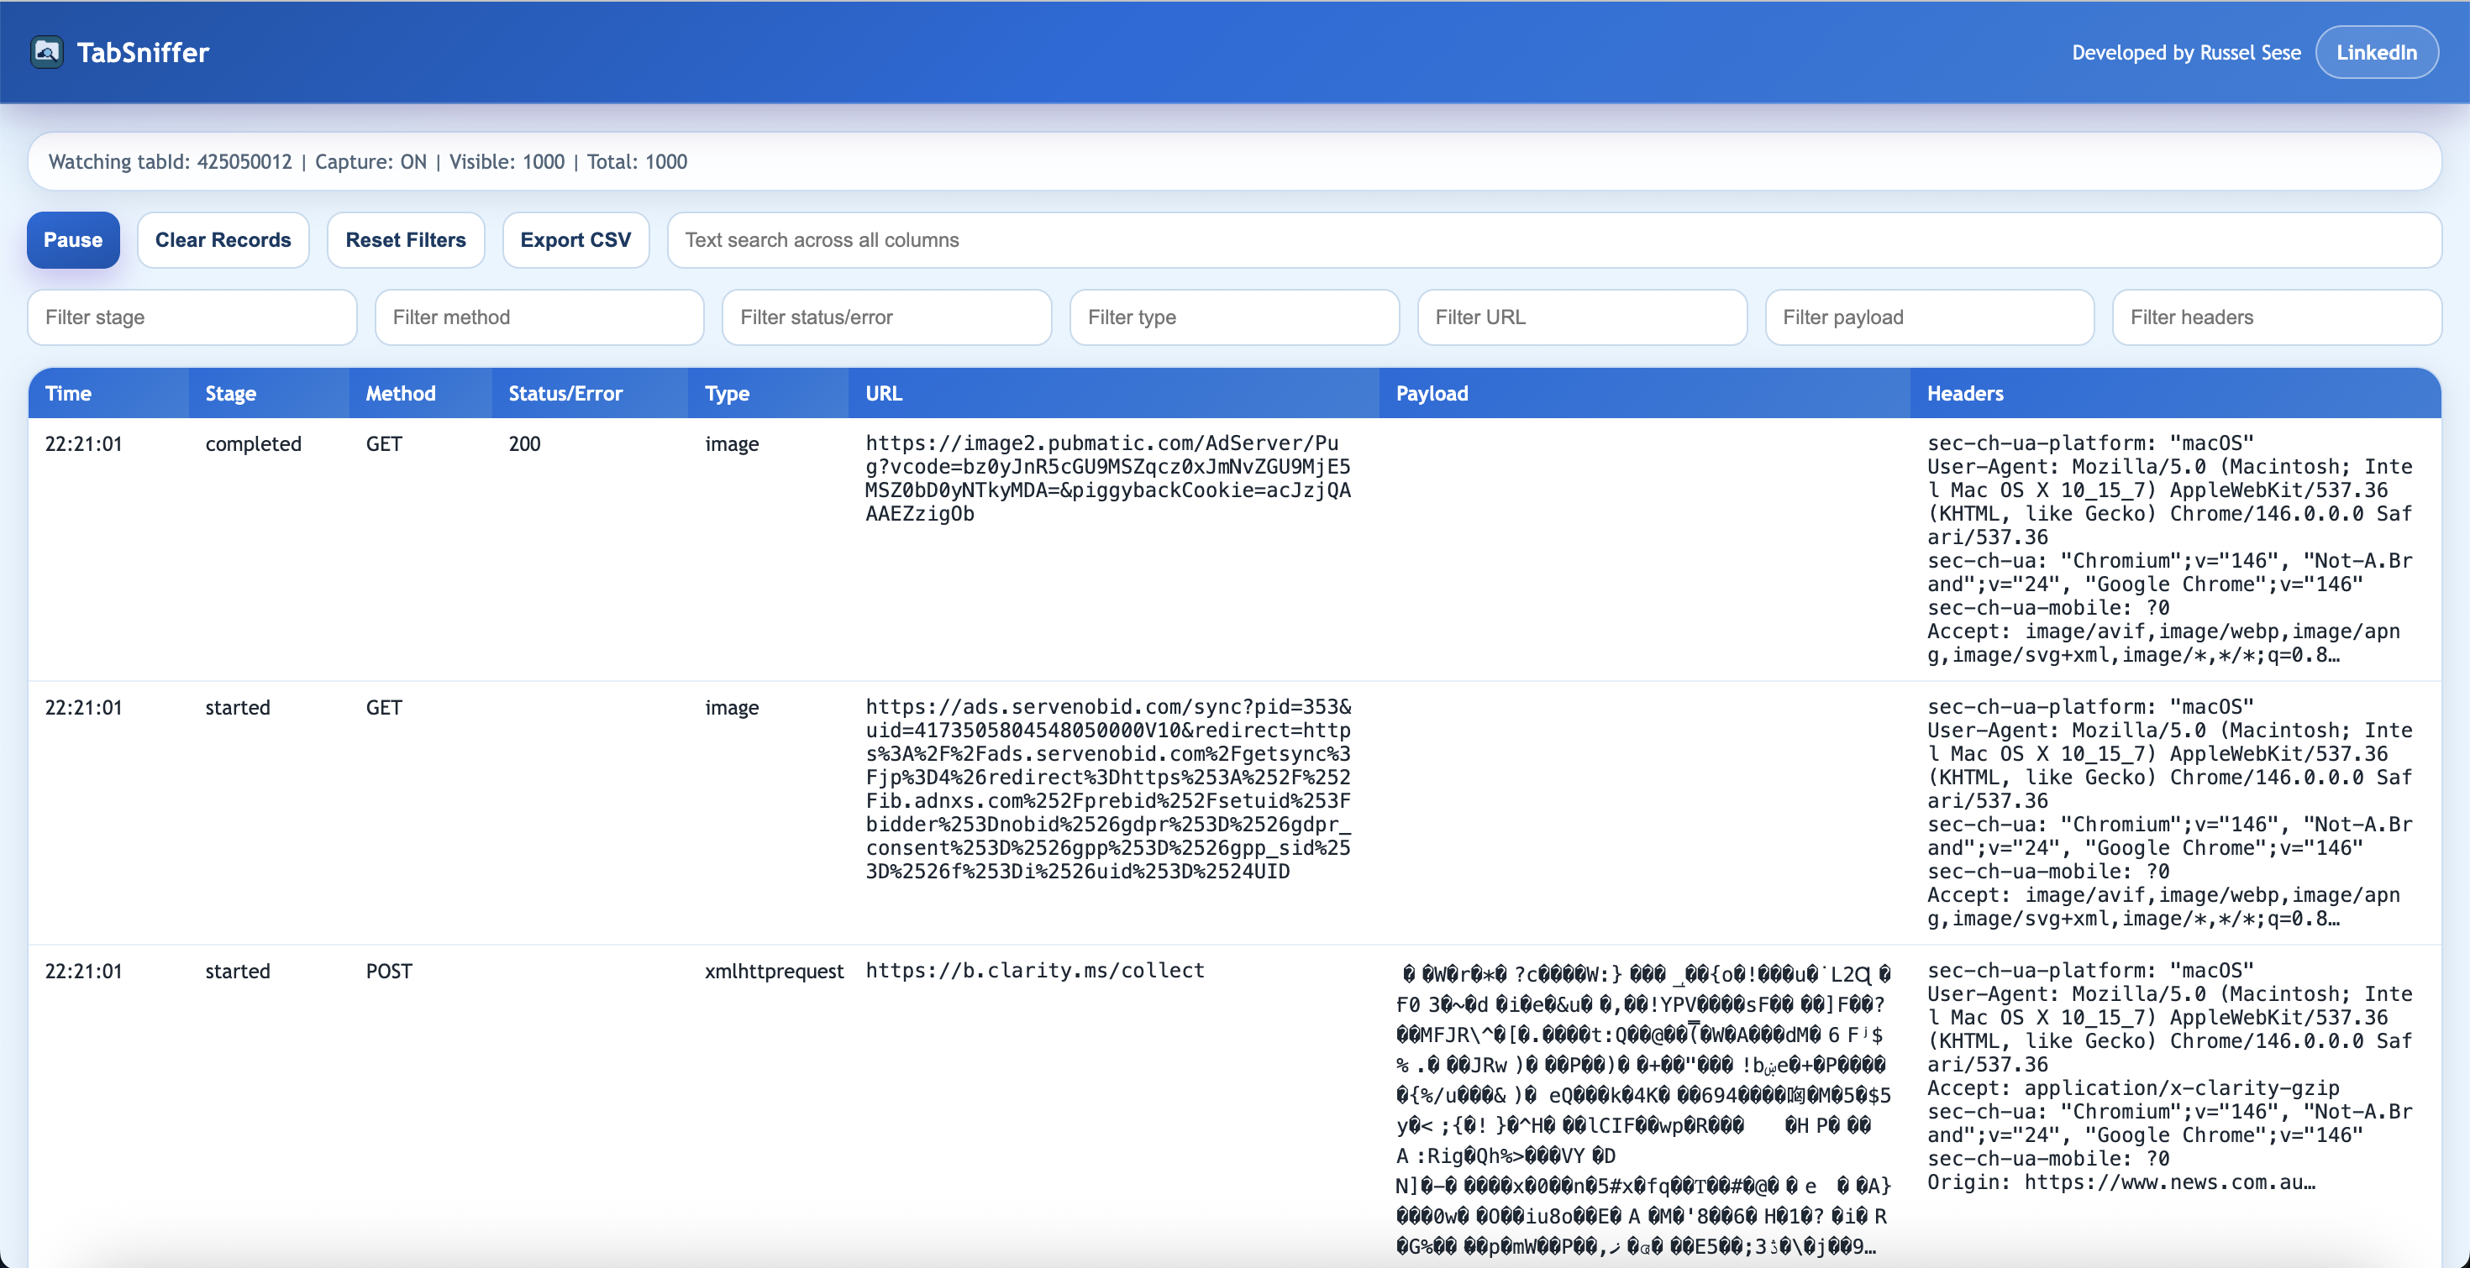Pause the capture
Viewport: 2470px width, 1268px height.
[x=73, y=239]
